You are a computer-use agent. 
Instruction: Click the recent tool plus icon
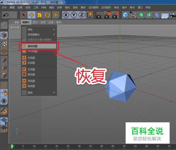[x=56, y=15]
